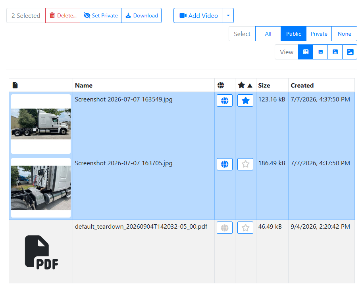Open the truck rear chassis thumbnail

41,188
